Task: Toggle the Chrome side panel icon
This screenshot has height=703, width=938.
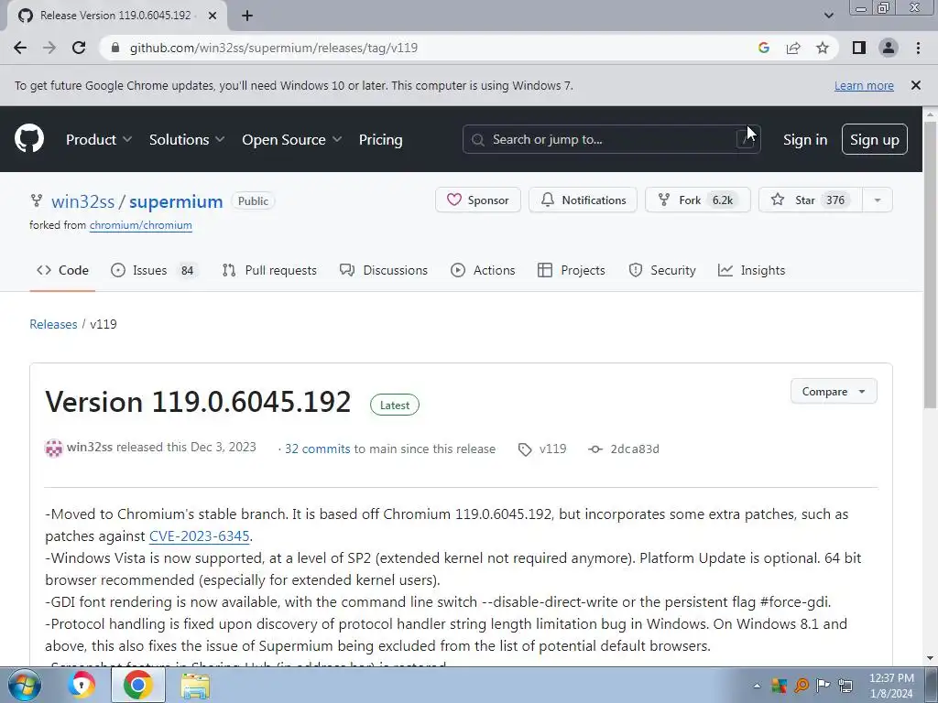Action: pos(859,48)
